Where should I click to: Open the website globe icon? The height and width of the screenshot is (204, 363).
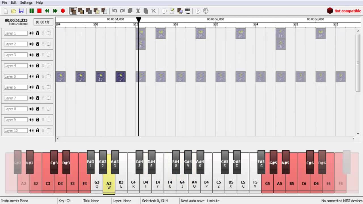click(206, 11)
